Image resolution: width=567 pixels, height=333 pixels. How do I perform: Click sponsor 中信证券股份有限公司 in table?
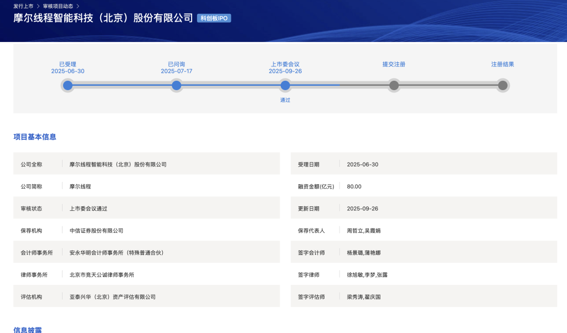[96, 231]
